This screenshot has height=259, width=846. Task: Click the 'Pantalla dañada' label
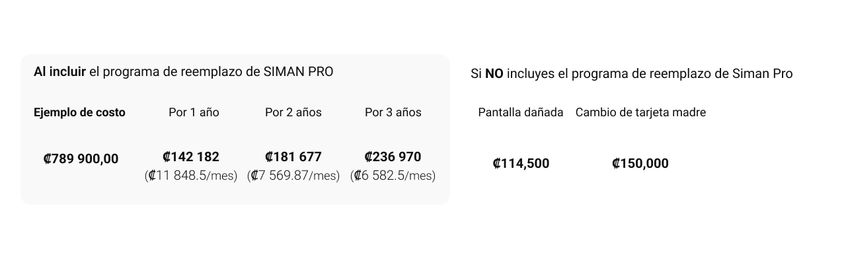521,112
